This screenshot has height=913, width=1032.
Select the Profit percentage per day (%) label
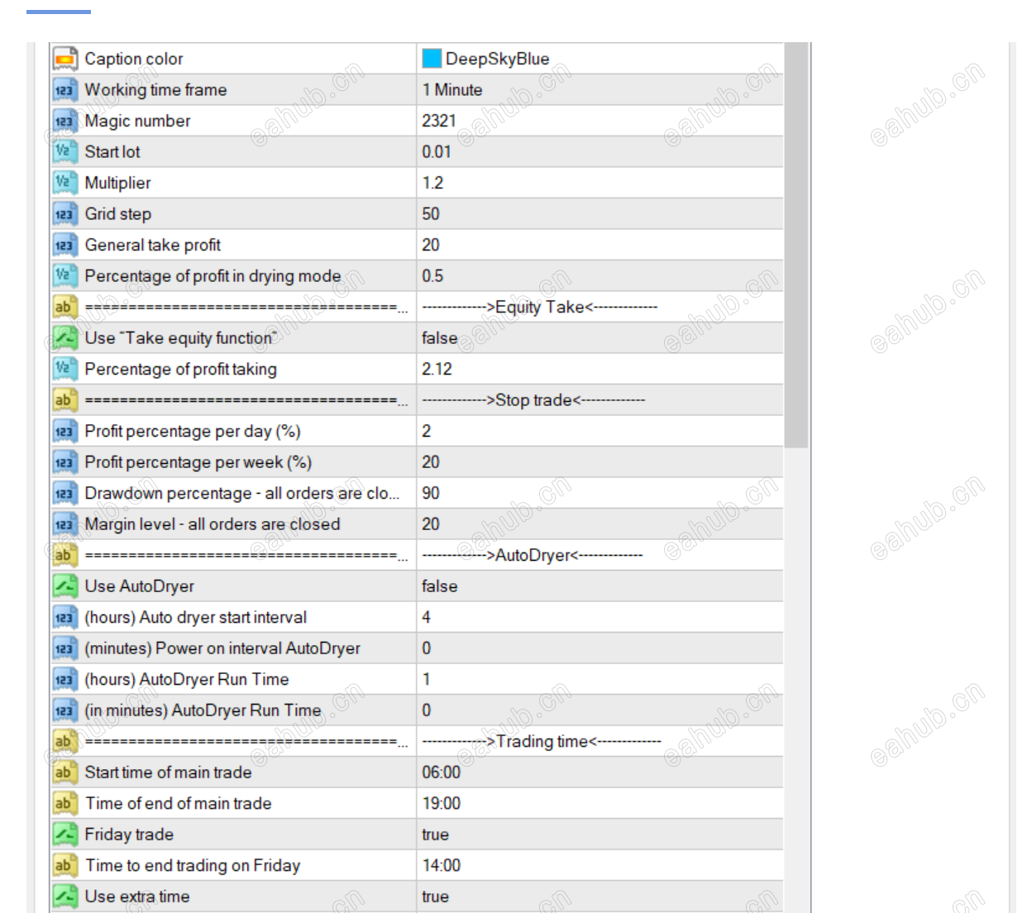[x=193, y=431]
